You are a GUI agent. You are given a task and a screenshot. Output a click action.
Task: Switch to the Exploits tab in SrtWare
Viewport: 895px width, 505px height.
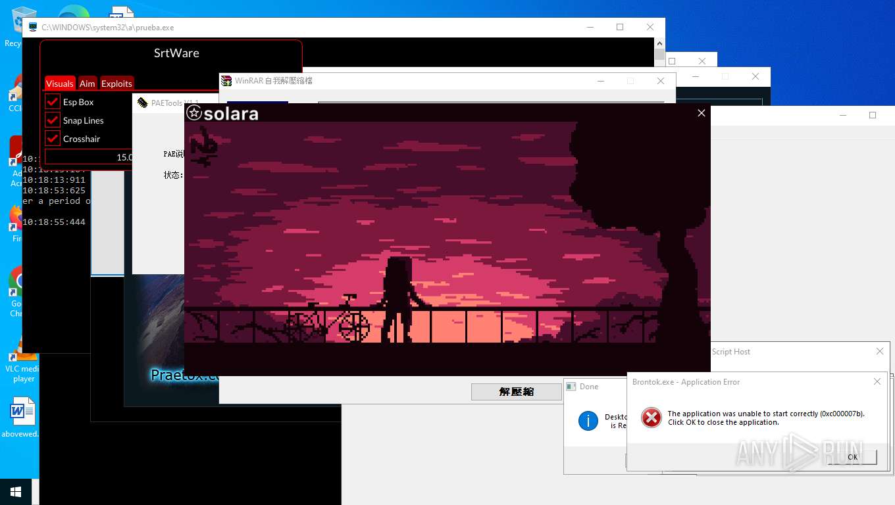coord(116,84)
